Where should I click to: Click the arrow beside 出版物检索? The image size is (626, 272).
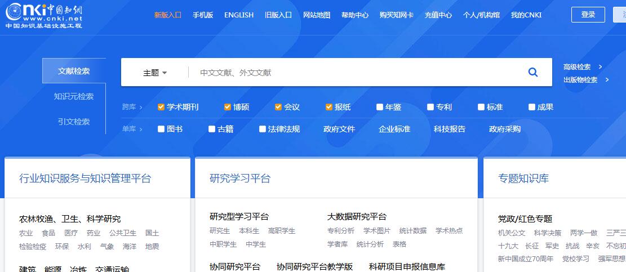pyautogui.click(x=607, y=80)
